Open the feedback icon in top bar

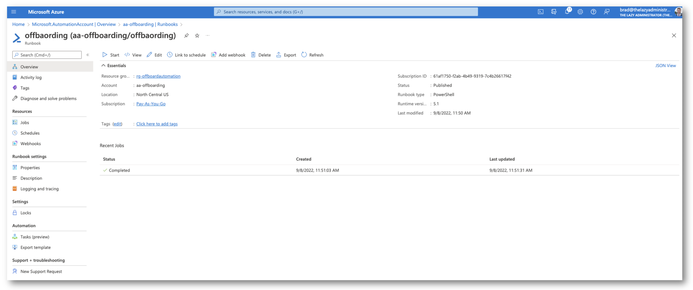606,12
